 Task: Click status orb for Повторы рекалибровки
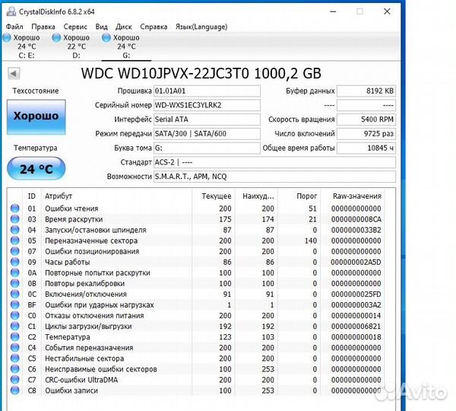tap(15, 283)
